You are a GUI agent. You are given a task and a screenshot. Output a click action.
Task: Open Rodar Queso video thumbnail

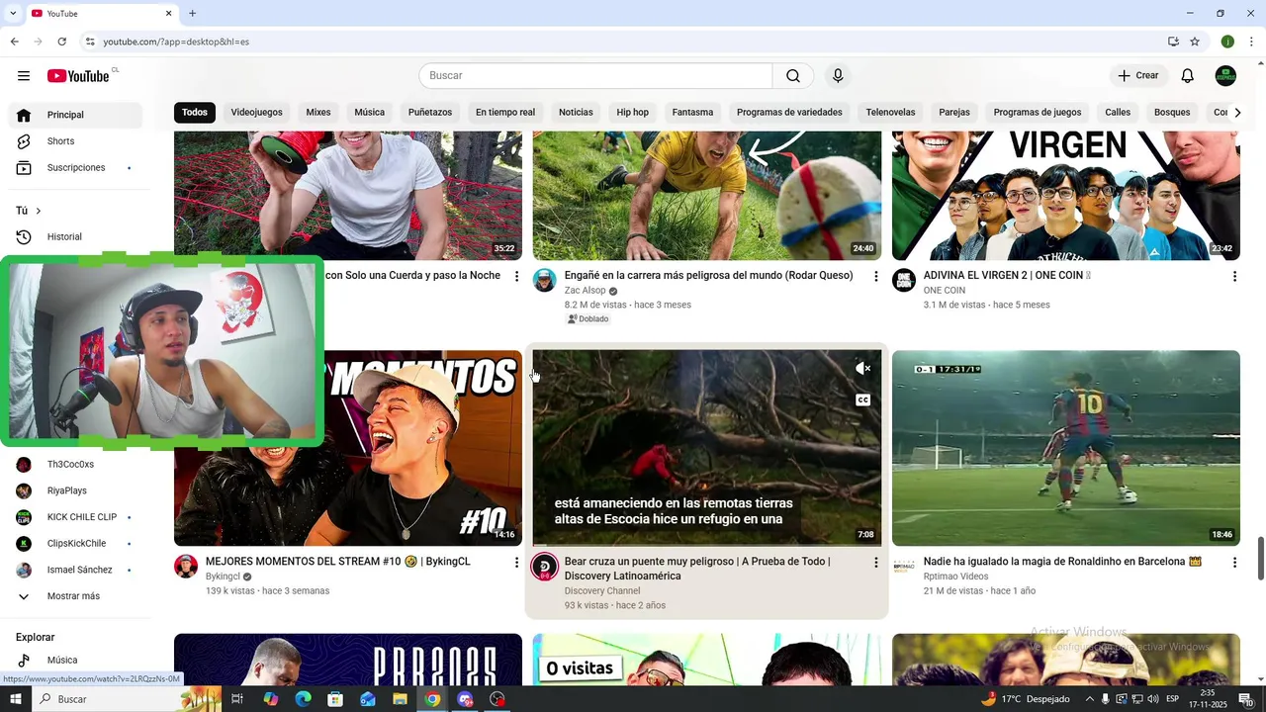tap(707, 196)
